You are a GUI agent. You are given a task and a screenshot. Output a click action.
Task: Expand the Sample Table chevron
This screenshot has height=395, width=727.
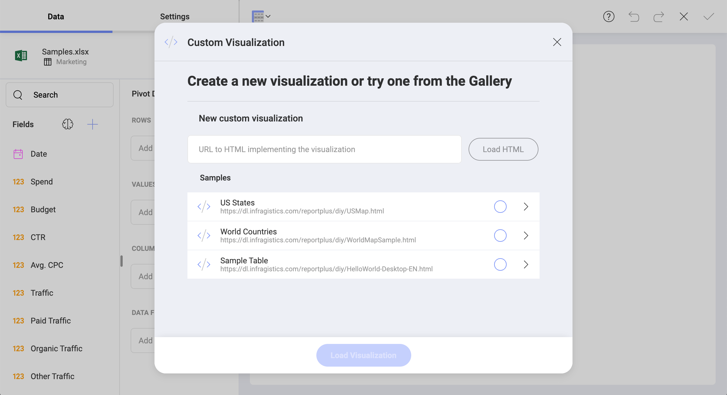click(526, 264)
